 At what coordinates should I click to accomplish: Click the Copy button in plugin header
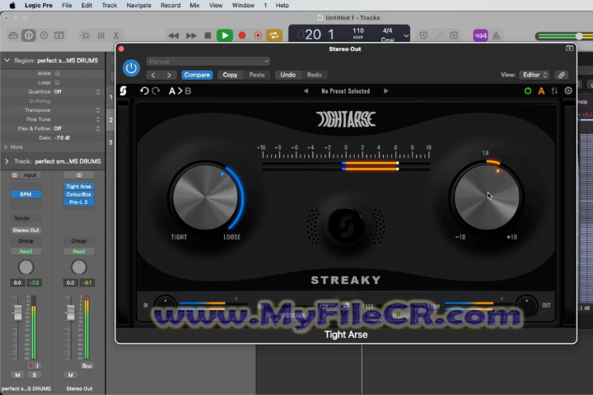point(230,75)
